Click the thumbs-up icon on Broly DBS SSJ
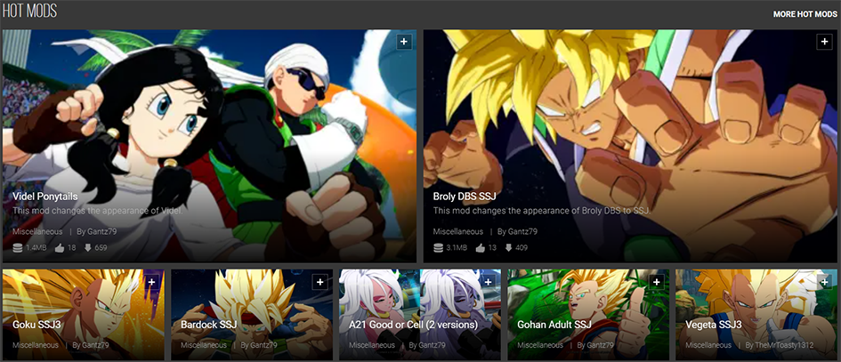 pyautogui.click(x=480, y=248)
